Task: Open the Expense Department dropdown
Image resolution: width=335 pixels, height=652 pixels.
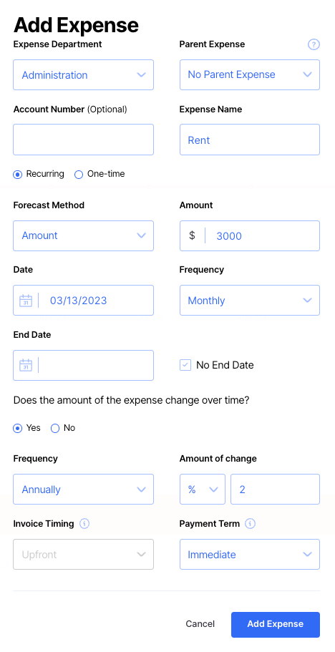Action: (x=84, y=75)
